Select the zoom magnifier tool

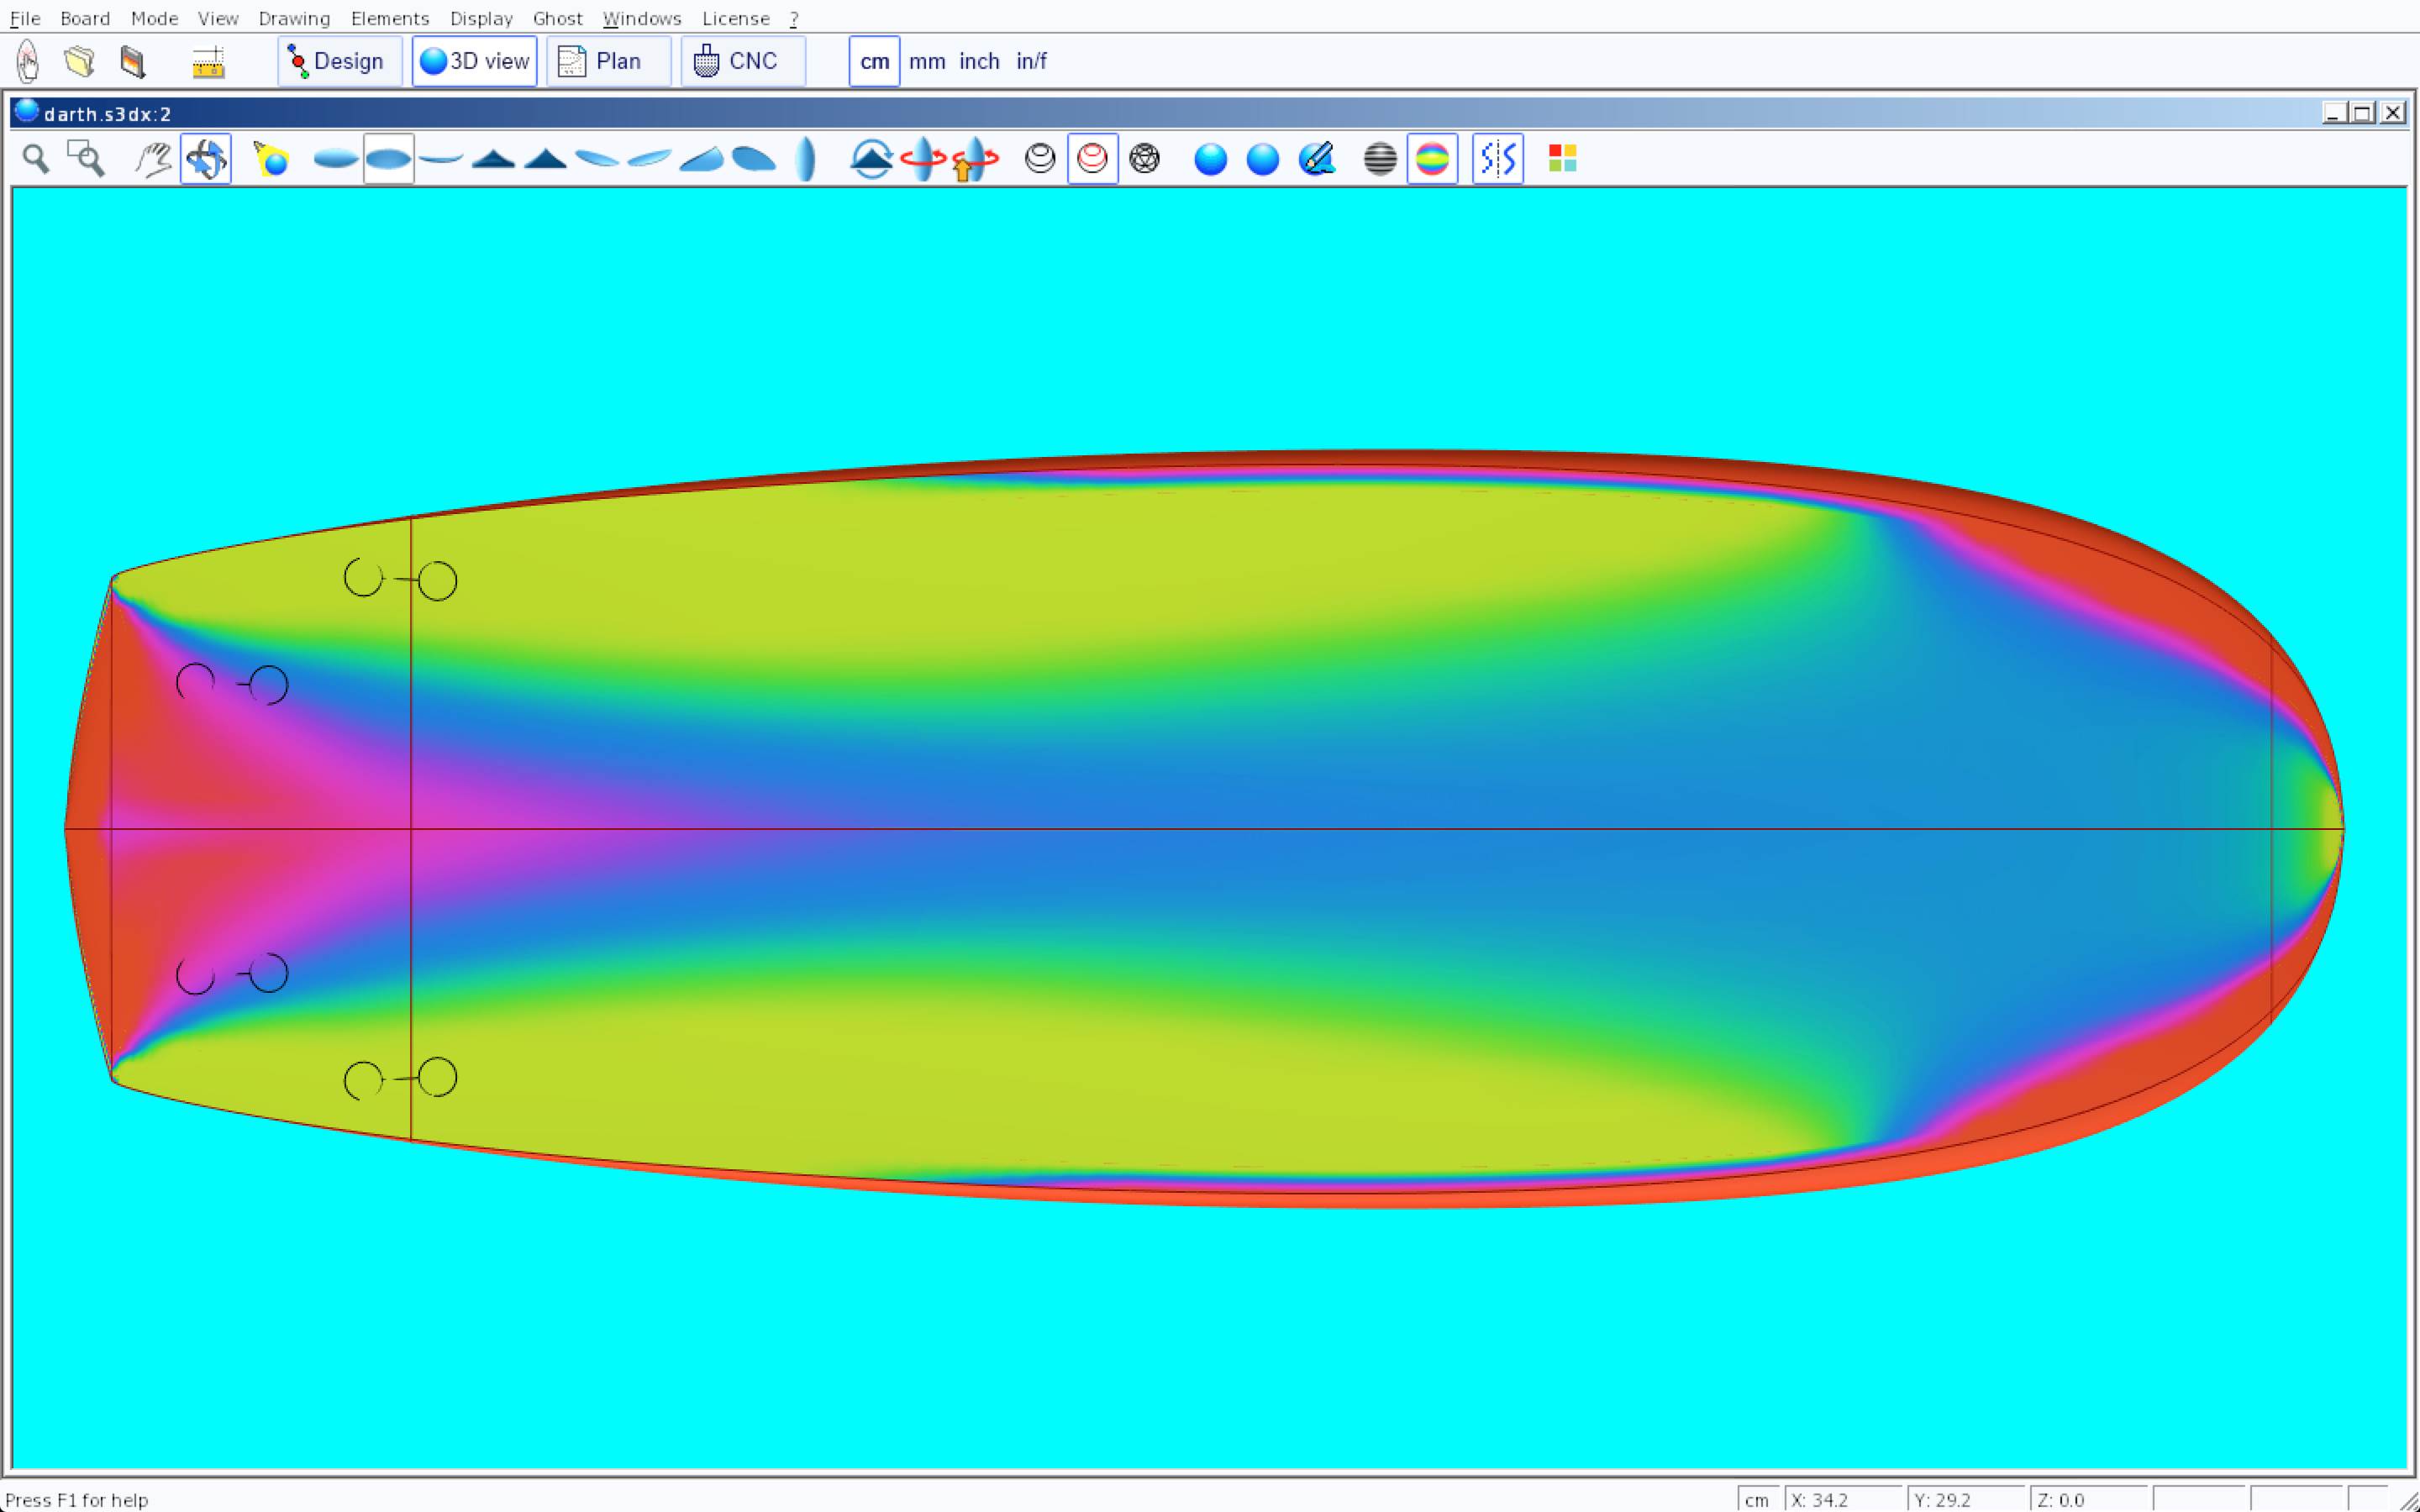[x=36, y=159]
